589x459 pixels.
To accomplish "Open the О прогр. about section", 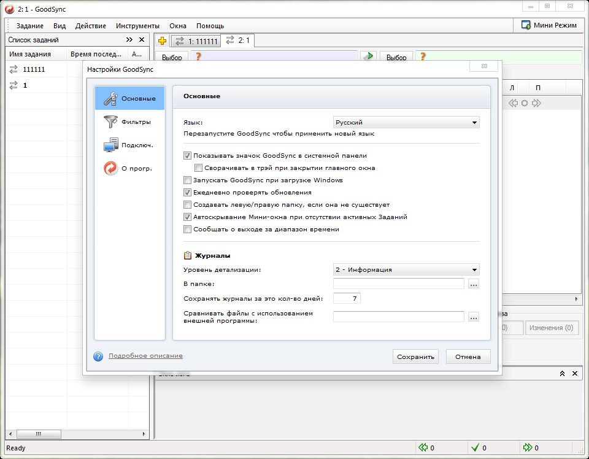I will point(129,168).
